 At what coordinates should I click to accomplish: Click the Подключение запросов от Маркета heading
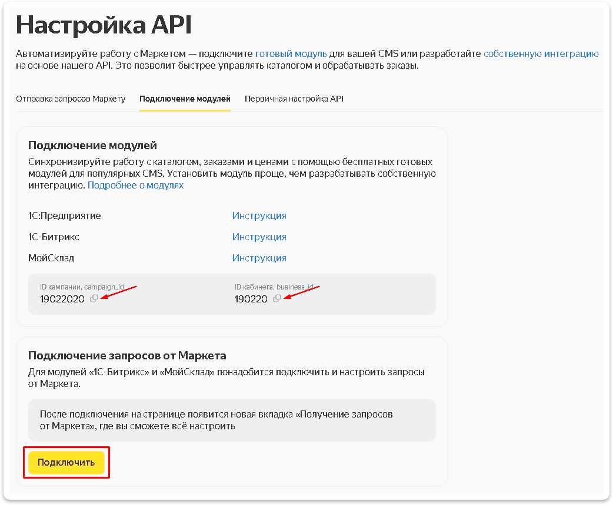pos(127,355)
